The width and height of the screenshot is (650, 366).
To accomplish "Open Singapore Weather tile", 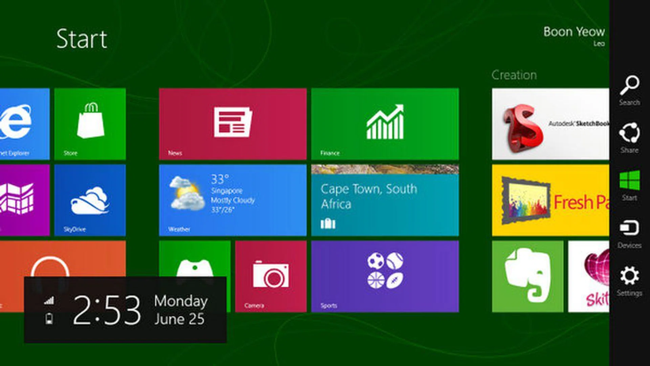I will click(x=233, y=200).
